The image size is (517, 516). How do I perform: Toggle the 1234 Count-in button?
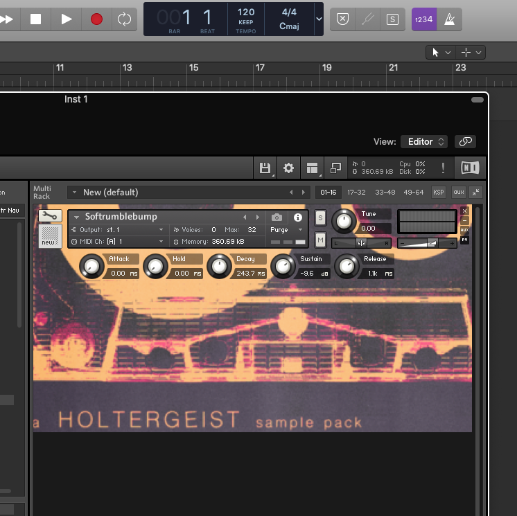[424, 19]
